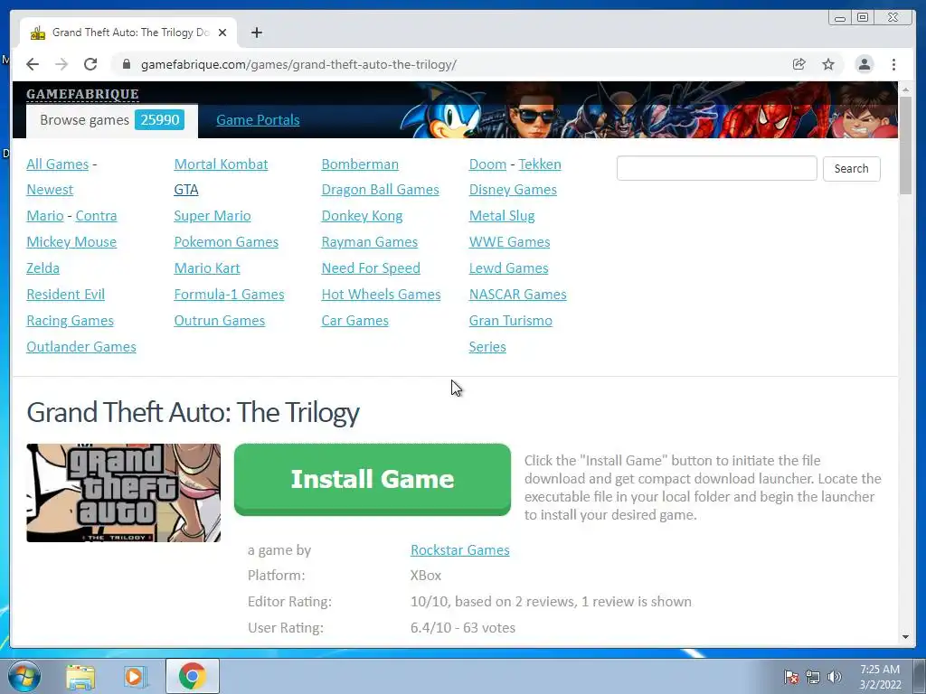The width and height of the screenshot is (926, 694).
Task: Click the browser forward arrow
Action: pyautogui.click(x=61, y=64)
